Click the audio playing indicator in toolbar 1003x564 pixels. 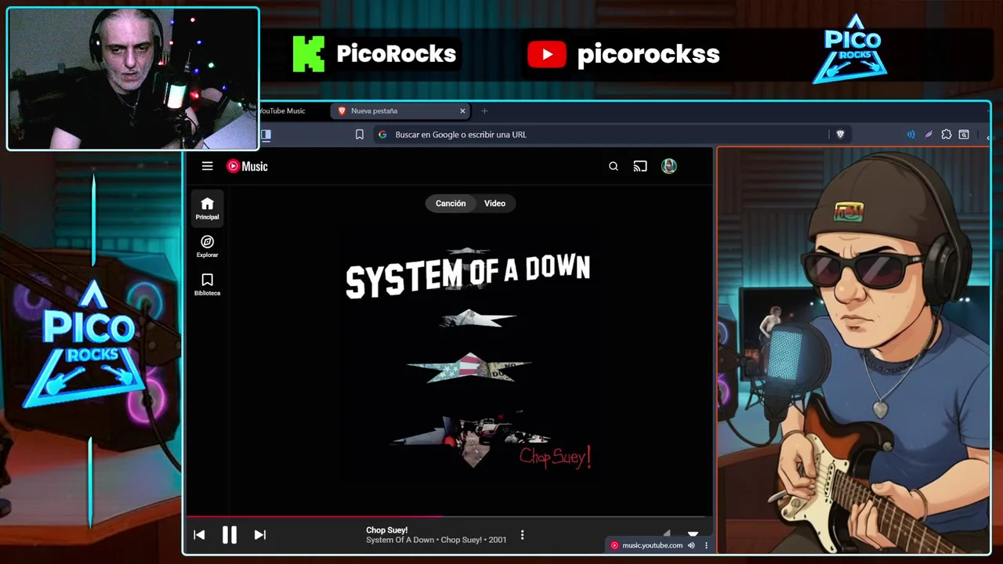click(911, 135)
